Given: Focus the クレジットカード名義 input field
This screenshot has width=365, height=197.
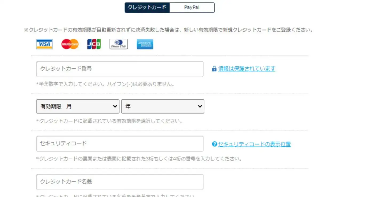Looking at the screenshot, I should tap(120, 182).
